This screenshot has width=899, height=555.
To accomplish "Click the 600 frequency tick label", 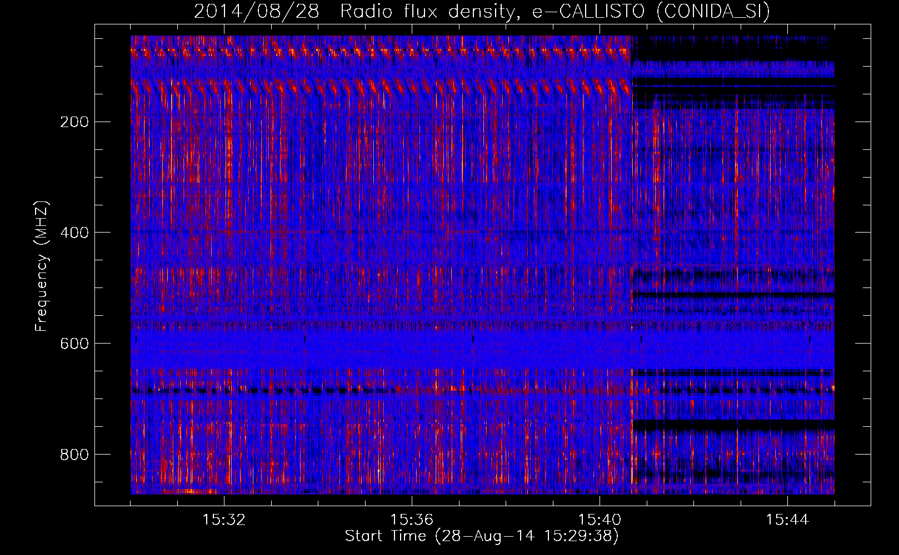I will tap(74, 344).
